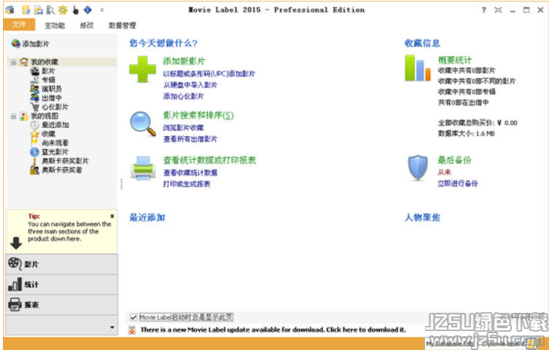Select 出借中 tree item
The image size is (549, 350).
(46, 98)
